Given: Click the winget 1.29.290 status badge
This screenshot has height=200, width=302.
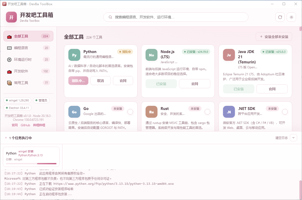Looking at the screenshot, I should point(18,100).
